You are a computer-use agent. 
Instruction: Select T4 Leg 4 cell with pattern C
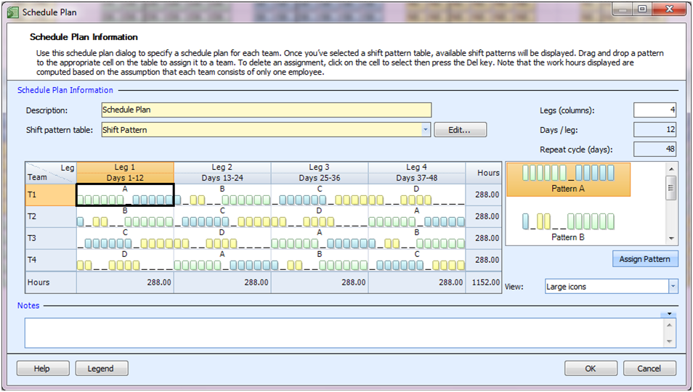click(417, 260)
